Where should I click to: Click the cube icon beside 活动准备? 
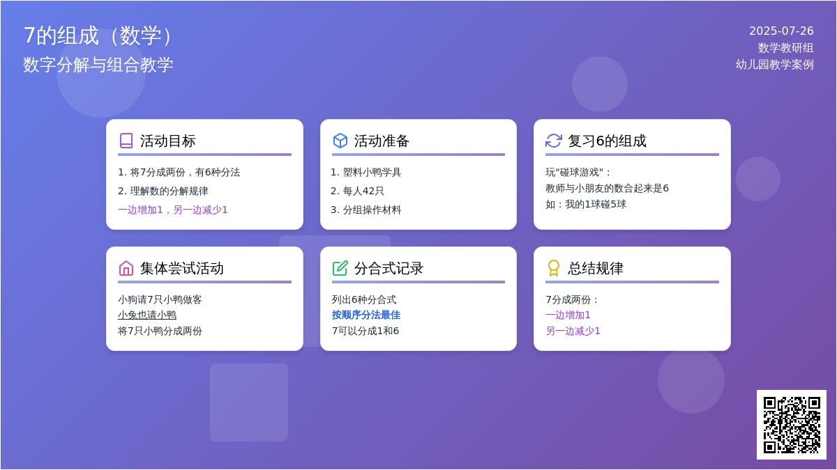(x=340, y=141)
